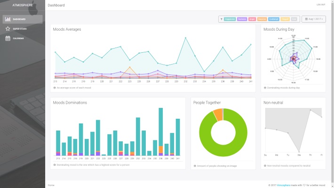Image resolution: width=334 pixels, height=188 pixels.
Task: Click the filter funnel icon beside mood tags
Action: (x=221, y=19)
